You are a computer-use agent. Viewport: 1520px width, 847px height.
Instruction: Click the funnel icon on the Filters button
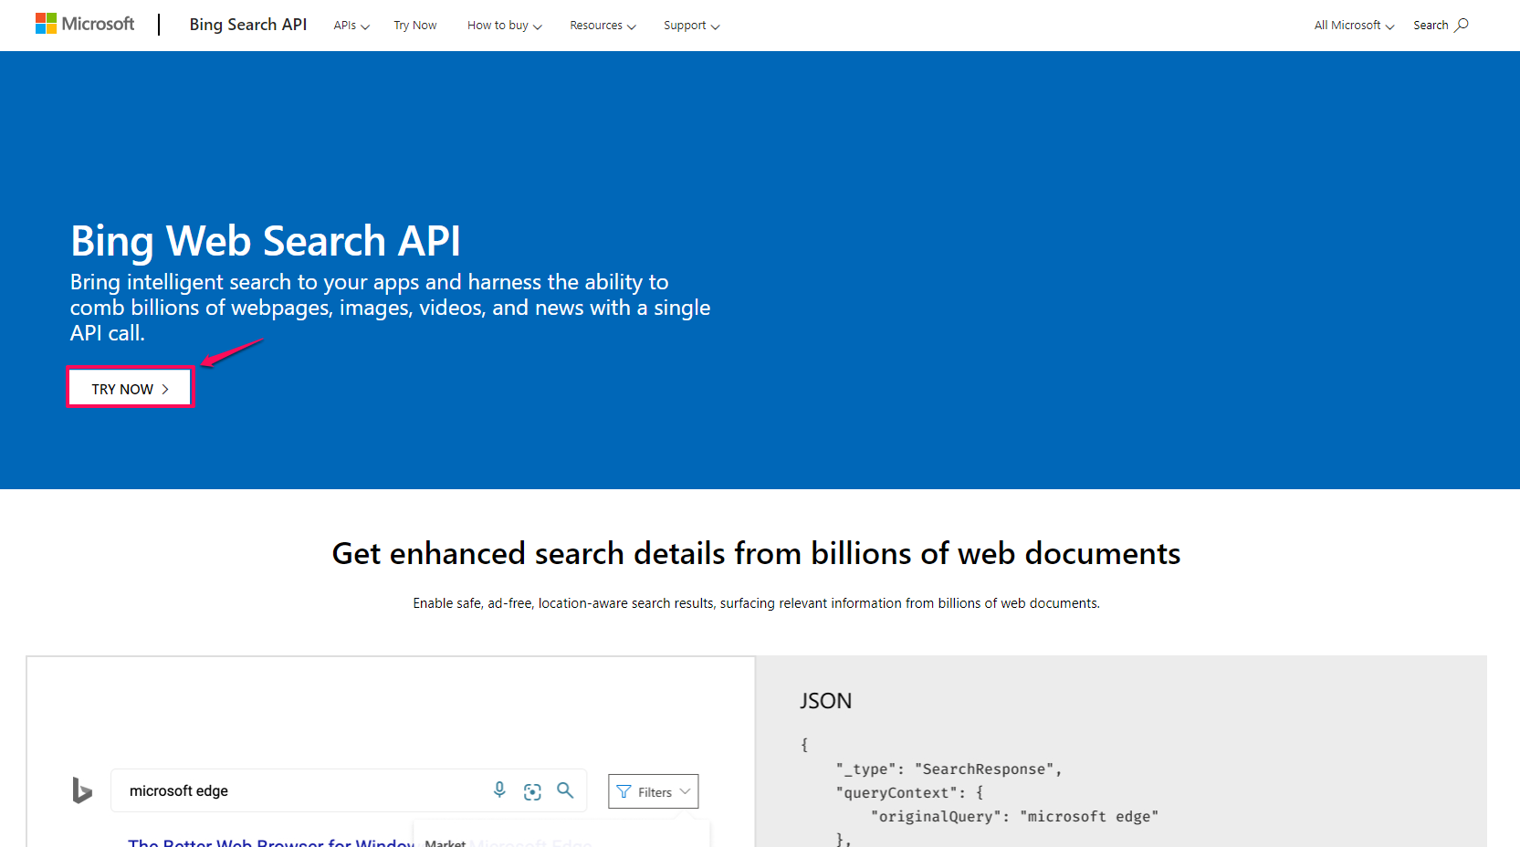tap(625, 791)
